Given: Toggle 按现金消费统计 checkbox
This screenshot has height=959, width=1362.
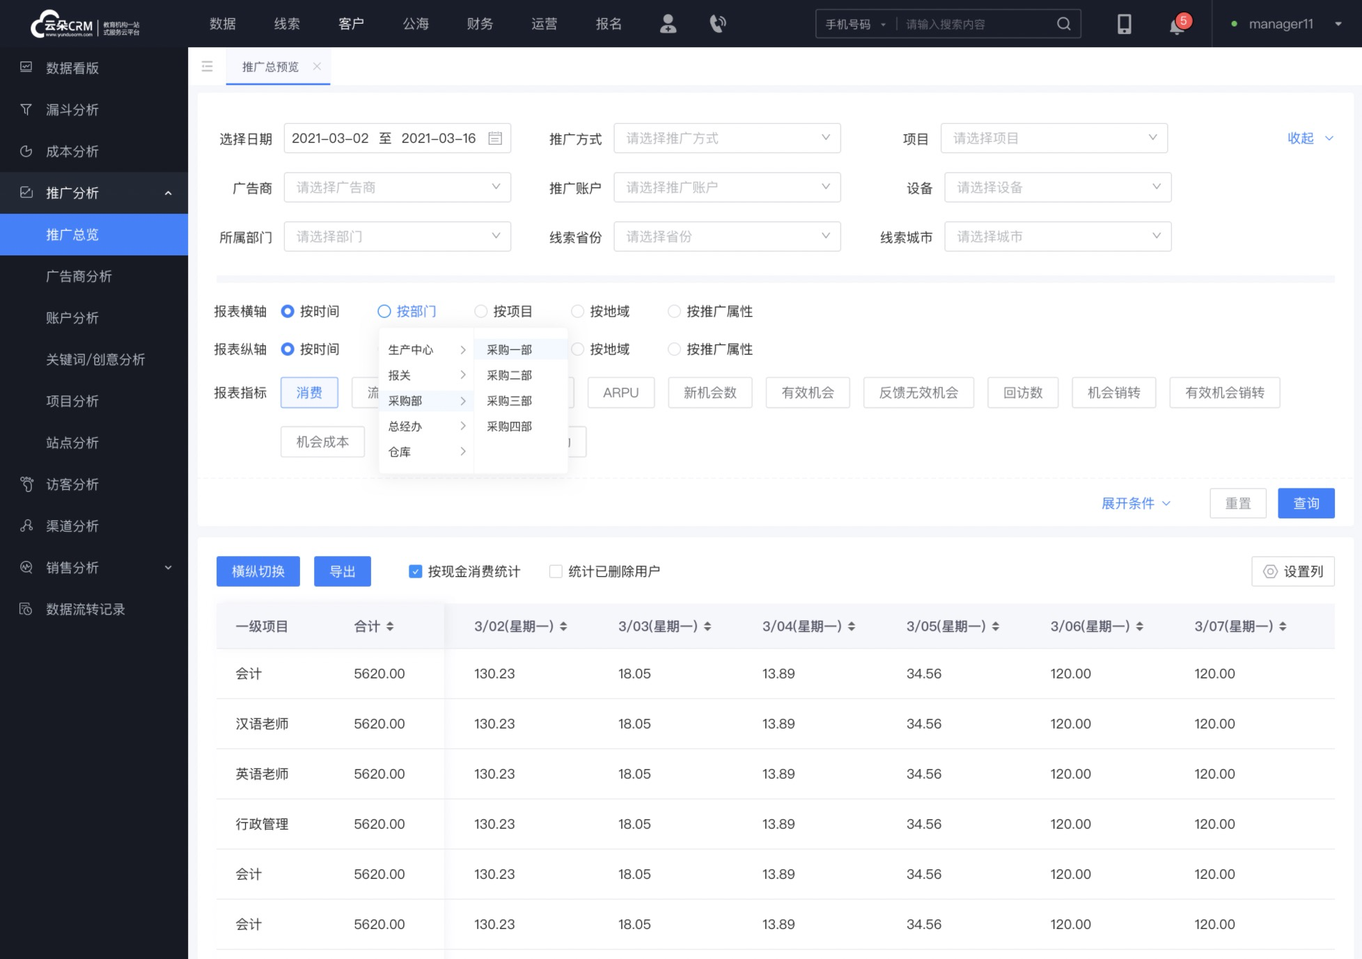Looking at the screenshot, I should [x=415, y=571].
